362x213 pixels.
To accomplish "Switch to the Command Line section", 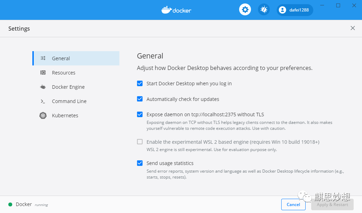I will [x=76, y=101].
